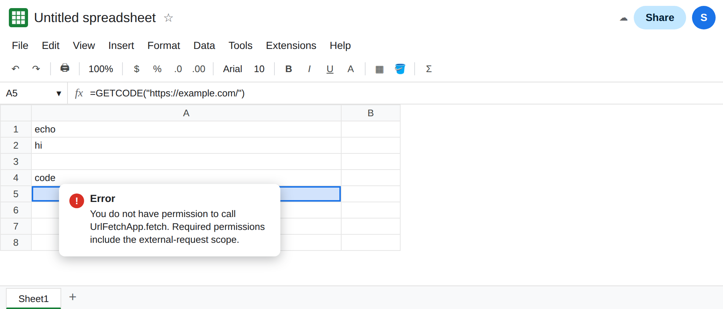Open the font size 10 dropdown

[259, 69]
